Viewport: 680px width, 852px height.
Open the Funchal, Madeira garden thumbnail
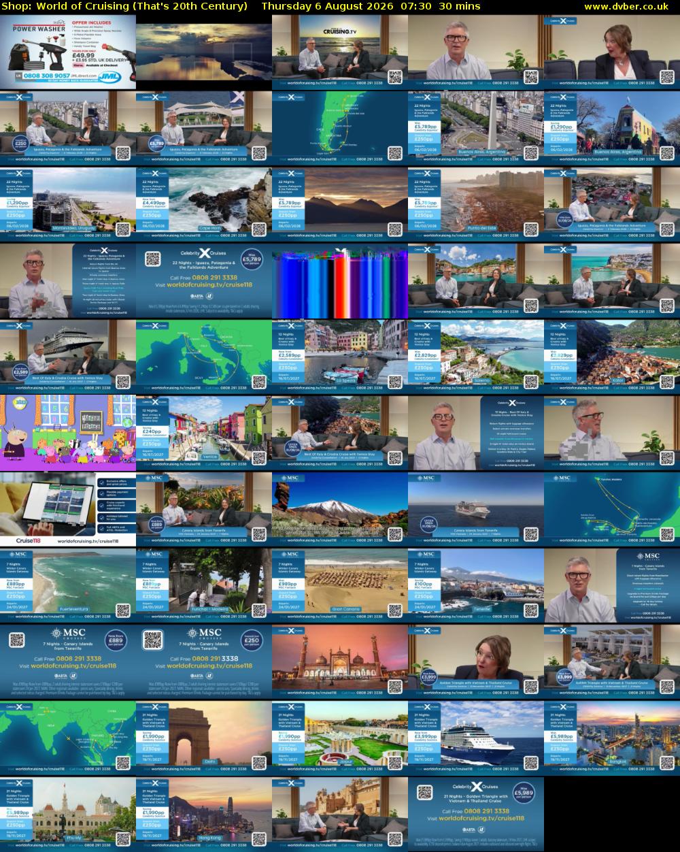(204, 586)
